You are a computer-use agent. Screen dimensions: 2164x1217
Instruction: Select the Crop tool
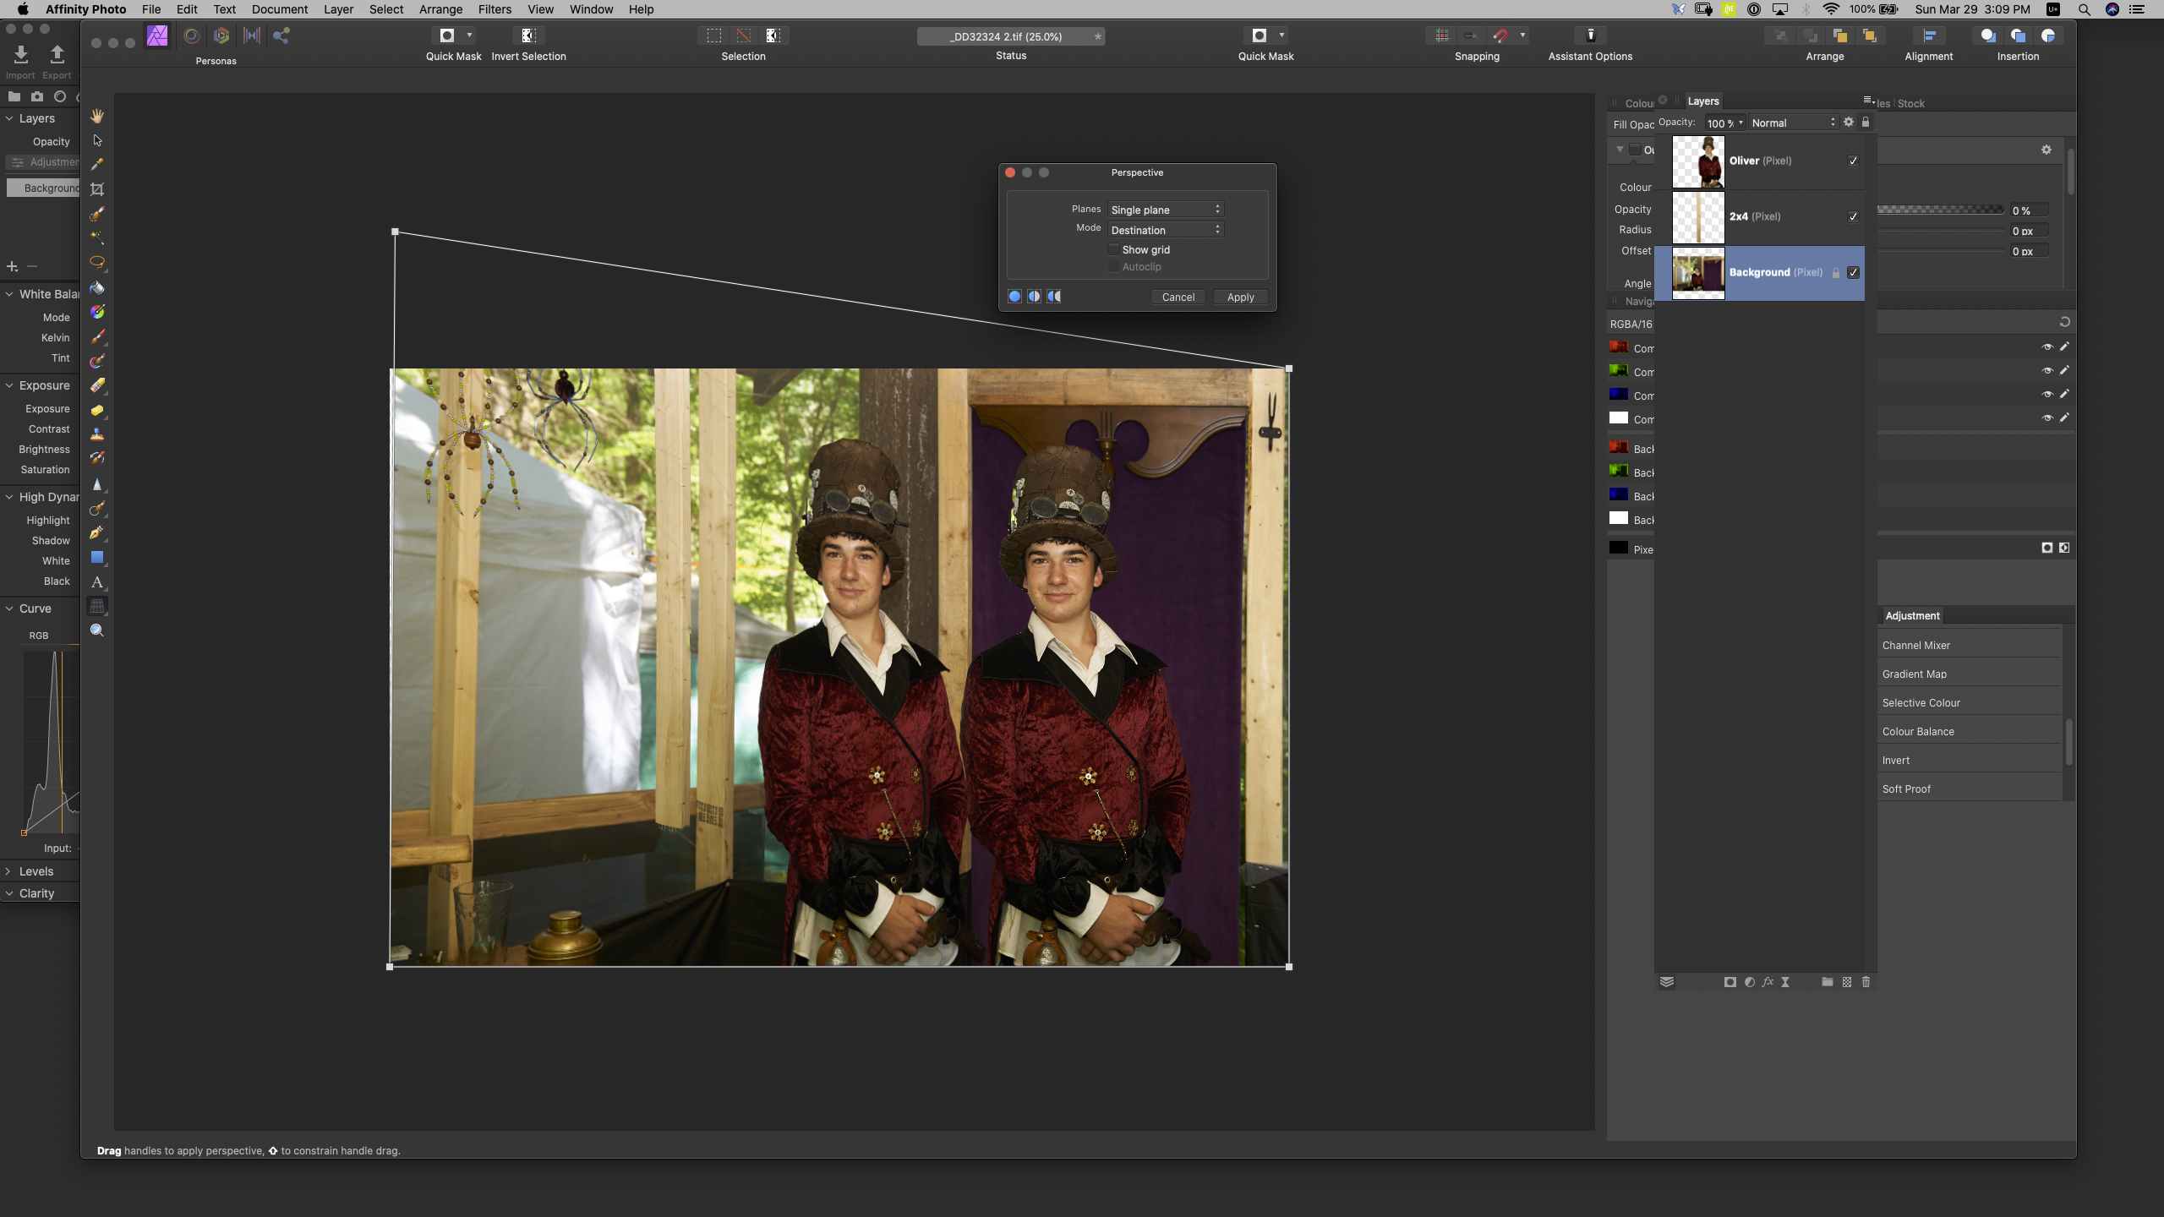coord(97,189)
